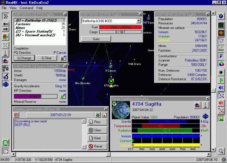Click the 4734 Sagitta planet on map
The width and height of the screenshot is (227, 163).
[x=111, y=81]
